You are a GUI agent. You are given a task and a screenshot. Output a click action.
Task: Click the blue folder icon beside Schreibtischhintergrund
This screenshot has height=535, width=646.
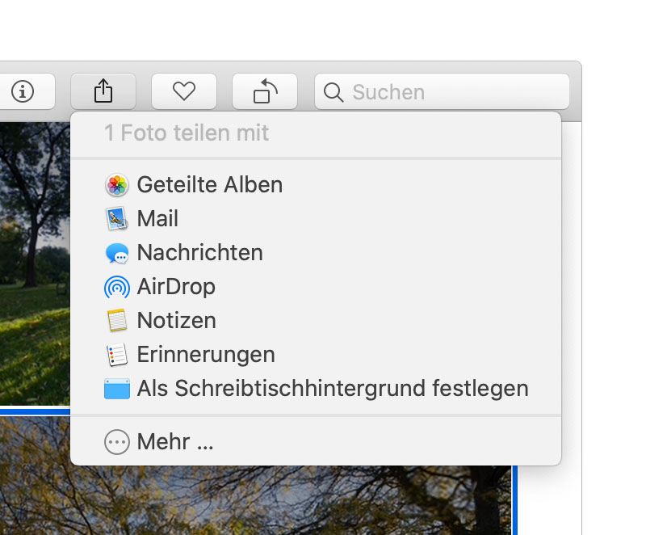(x=117, y=389)
